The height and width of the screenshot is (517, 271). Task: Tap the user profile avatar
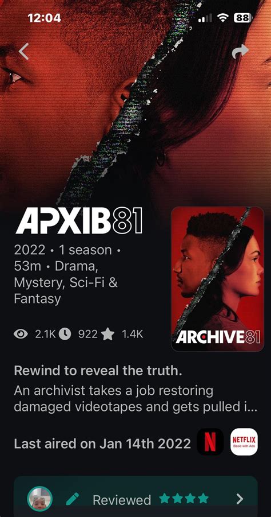(40, 499)
